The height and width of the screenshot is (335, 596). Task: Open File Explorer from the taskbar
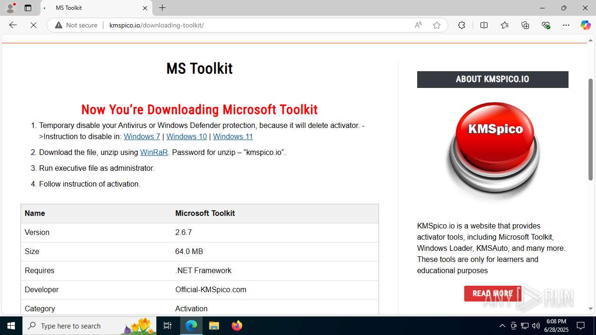pos(214,326)
